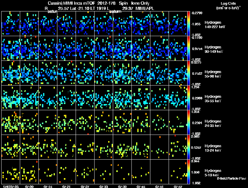248x188 pixels.
Task: Click the Hydrogen 24-35 keV color scale
Action: pos(188,122)
